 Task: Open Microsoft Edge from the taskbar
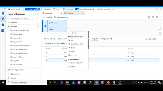click(61, 82)
